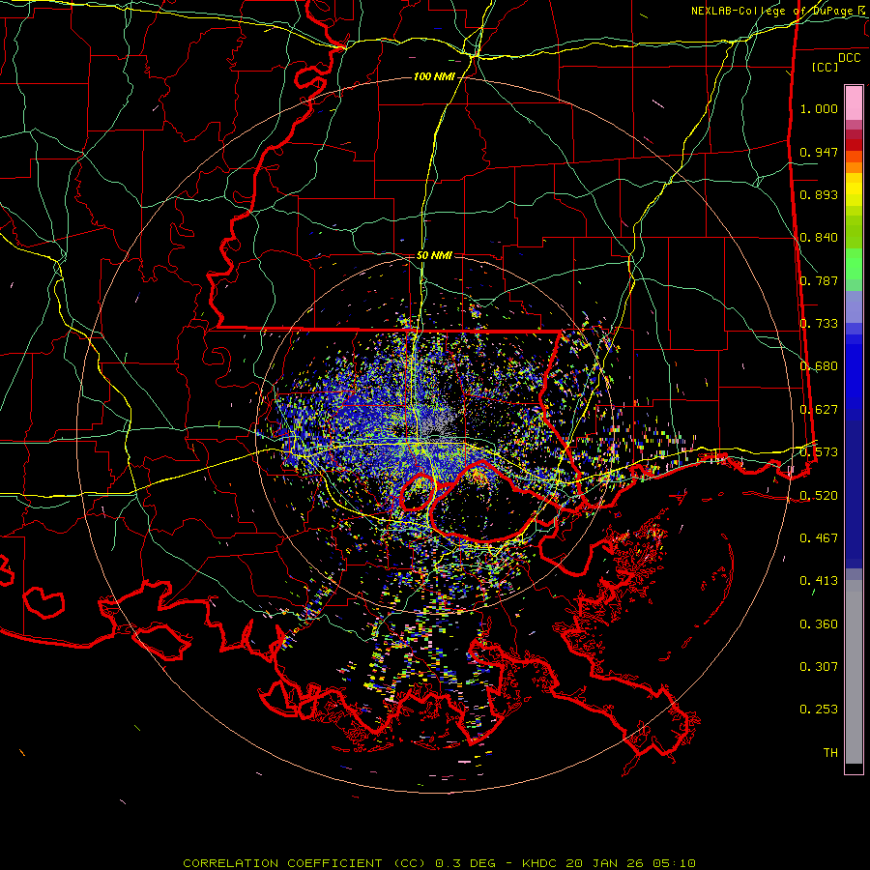Select the 0.787 scale value
Image resolution: width=870 pixels, height=870 pixels.
point(819,280)
